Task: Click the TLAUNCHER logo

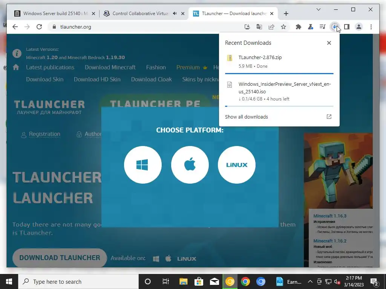Action: click(49, 107)
